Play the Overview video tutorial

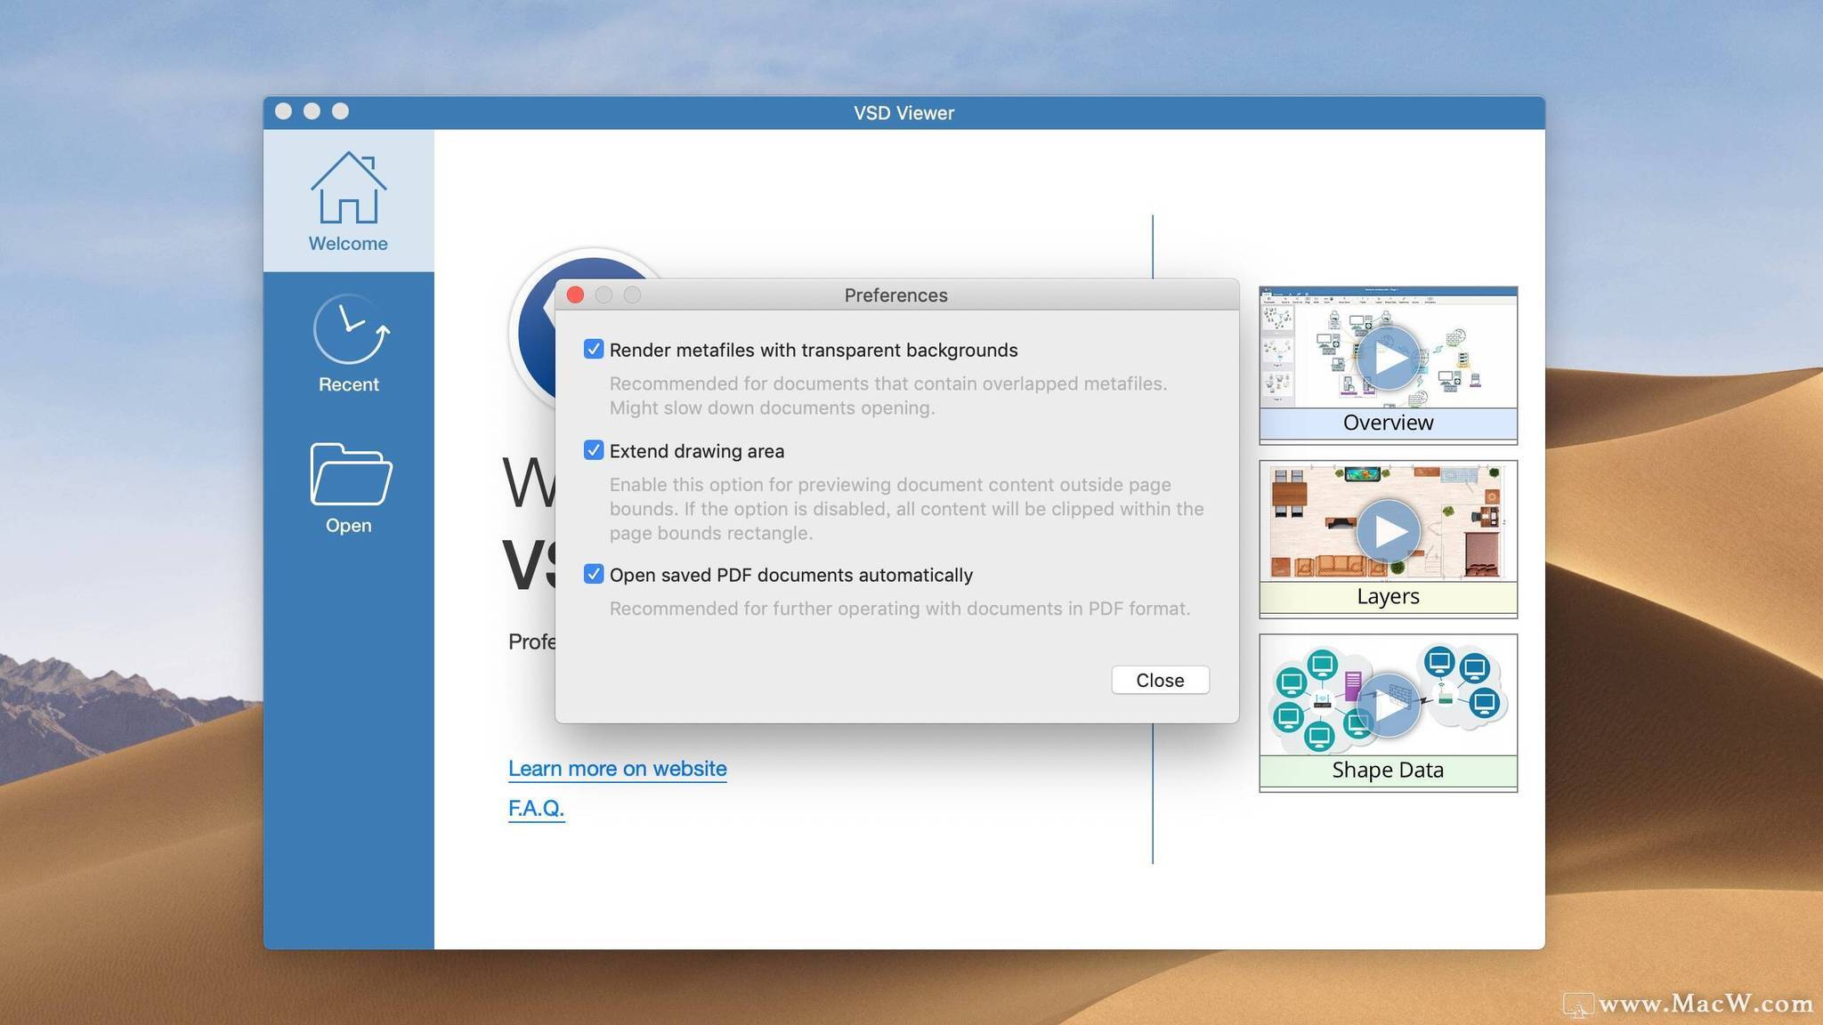1387,358
